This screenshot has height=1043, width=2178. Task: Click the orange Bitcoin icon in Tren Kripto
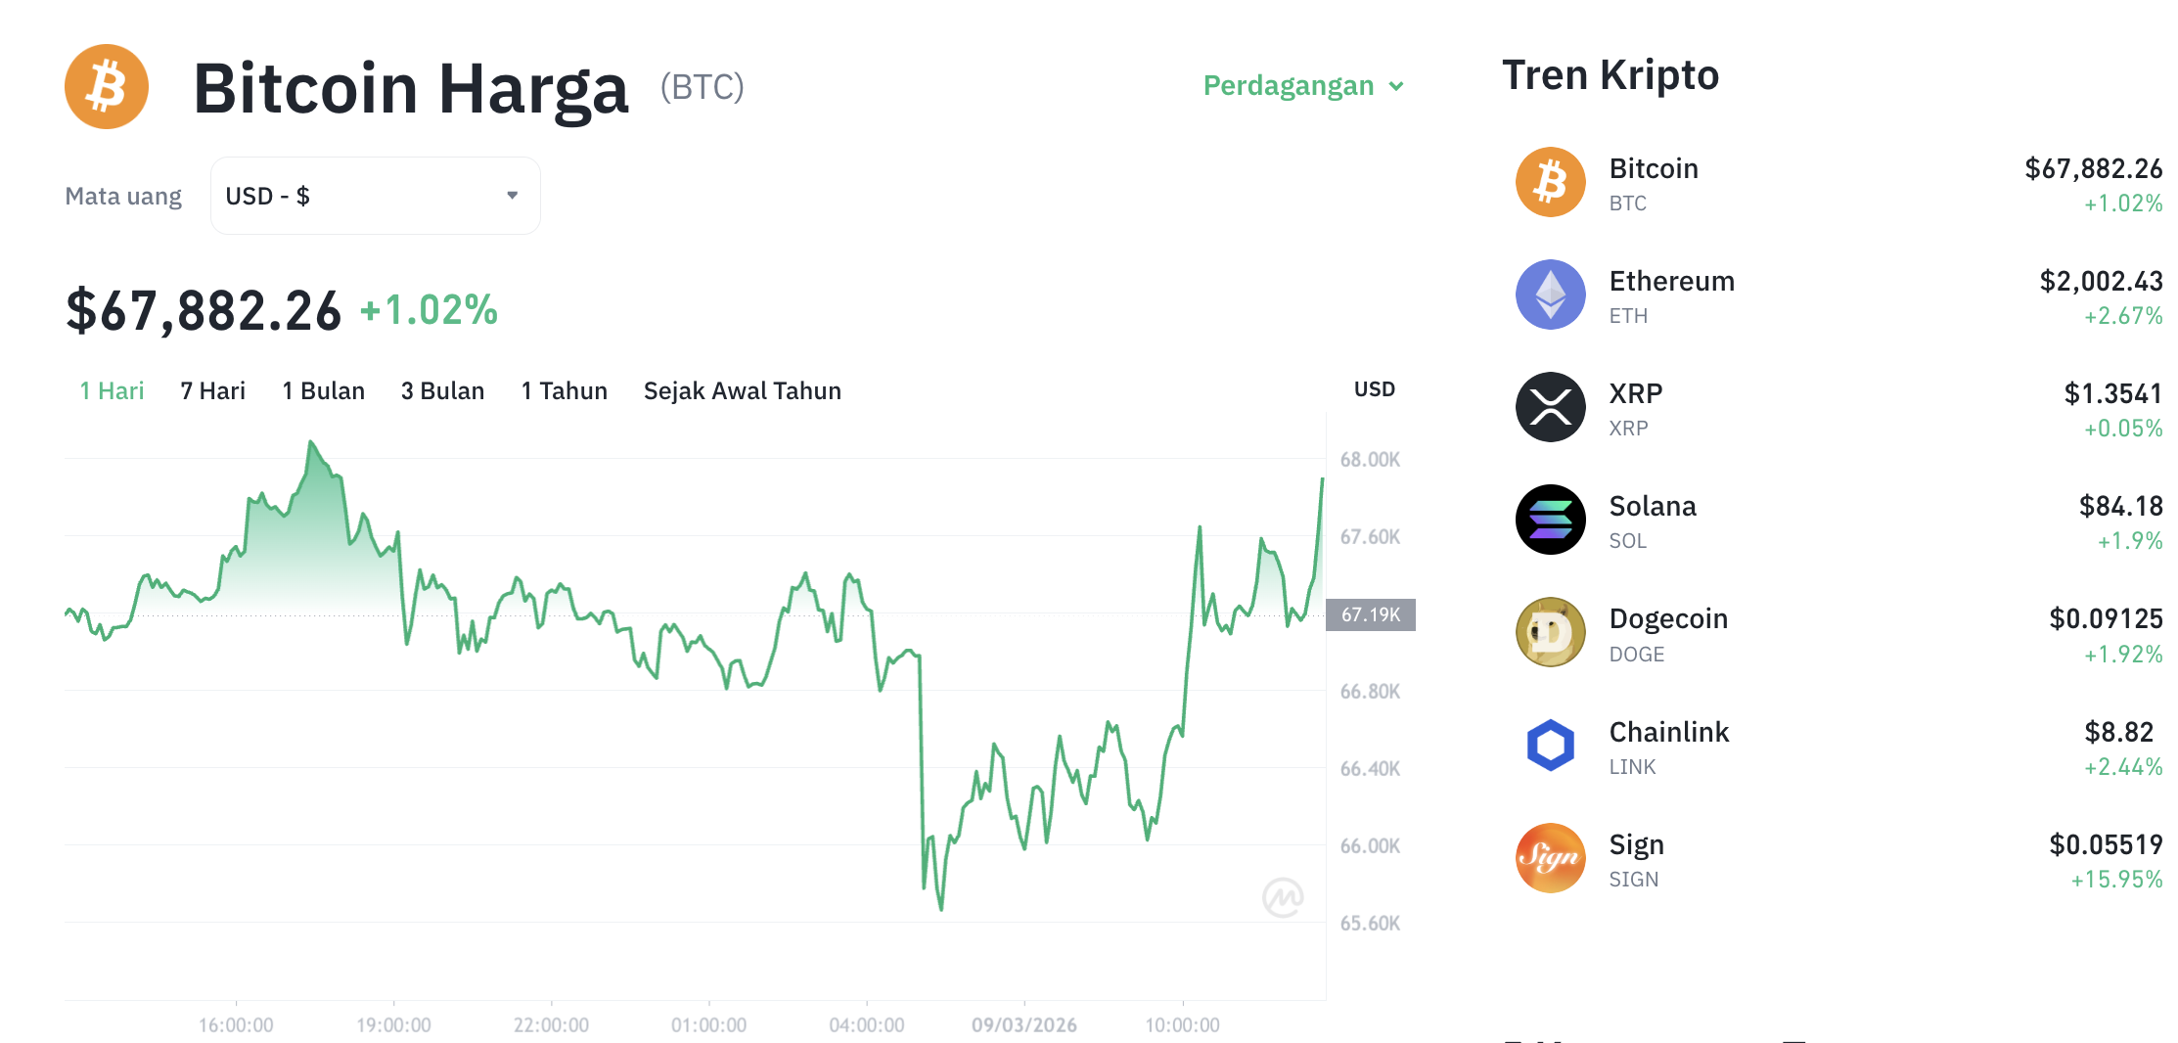(1550, 181)
